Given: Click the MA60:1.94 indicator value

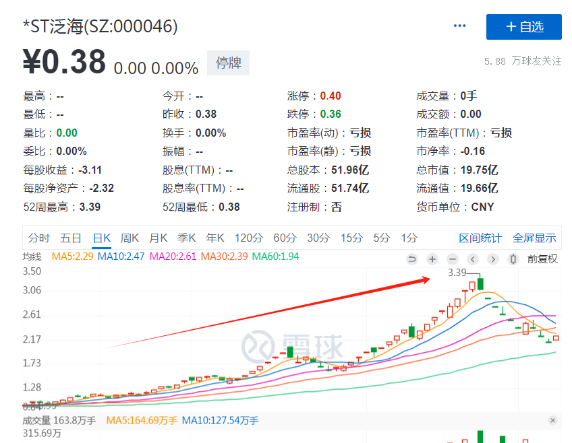Looking at the screenshot, I should pyautogui.click(x=276, y=257).
